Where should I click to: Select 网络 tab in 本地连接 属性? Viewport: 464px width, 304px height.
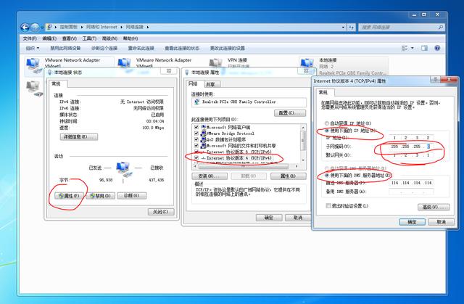click(x=193, y=83)
